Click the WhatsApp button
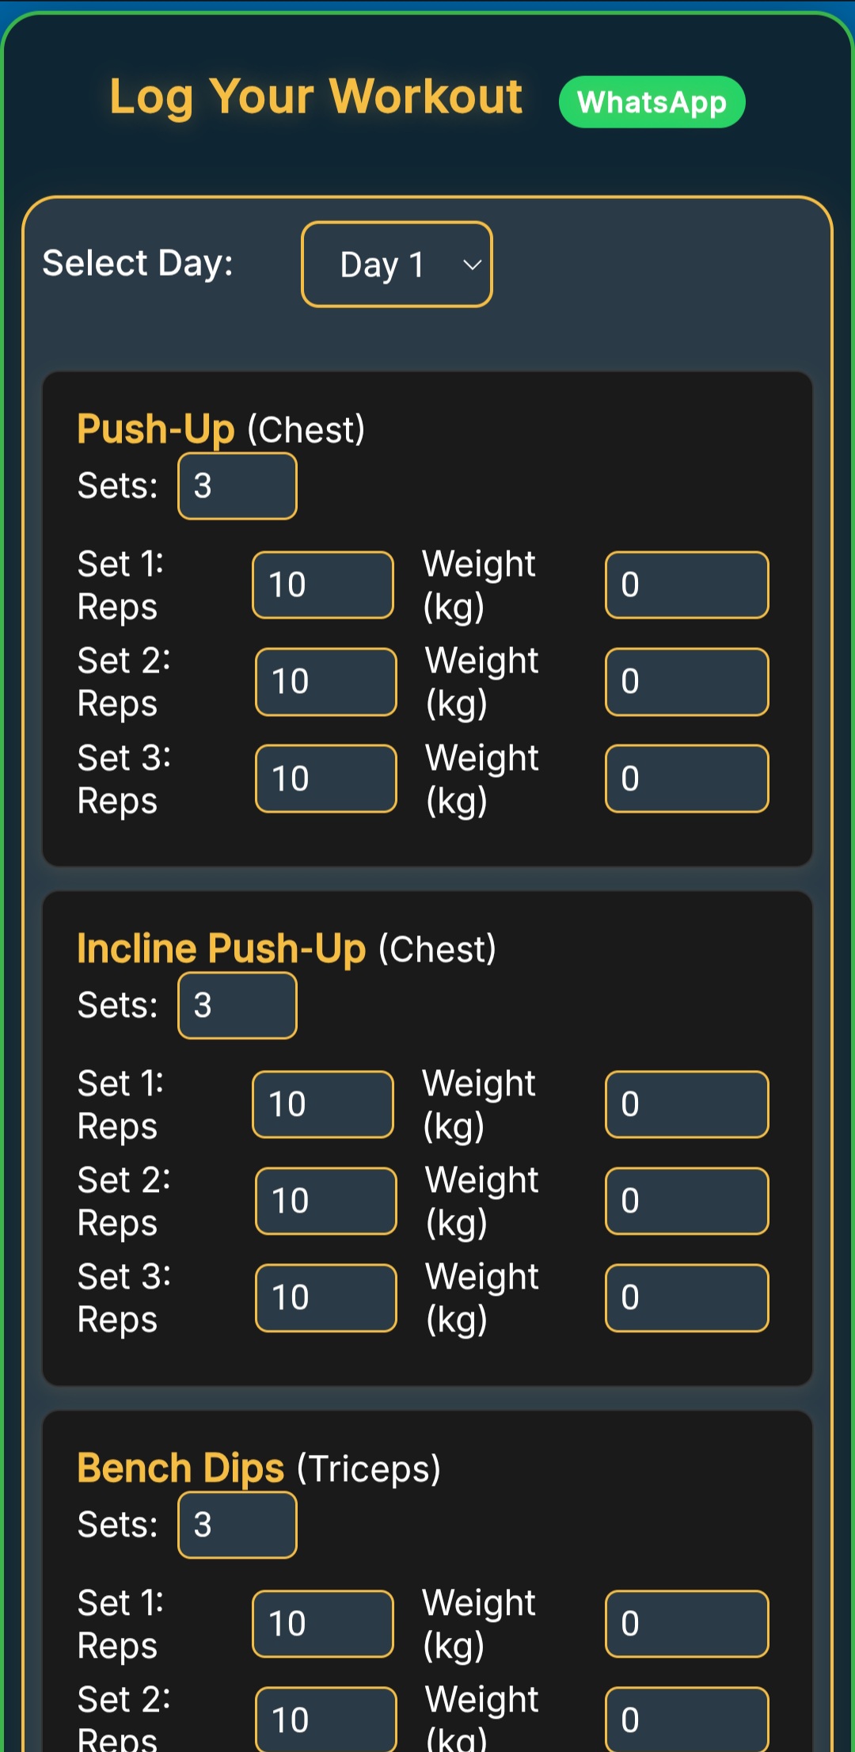This screenshot has height=1752, width=855. pyautogui.click(x=651, y=101)
